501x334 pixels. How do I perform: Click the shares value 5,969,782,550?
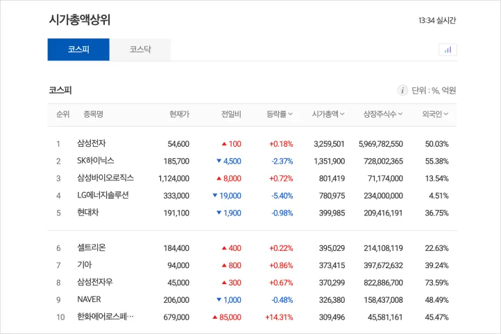[380, 144]
